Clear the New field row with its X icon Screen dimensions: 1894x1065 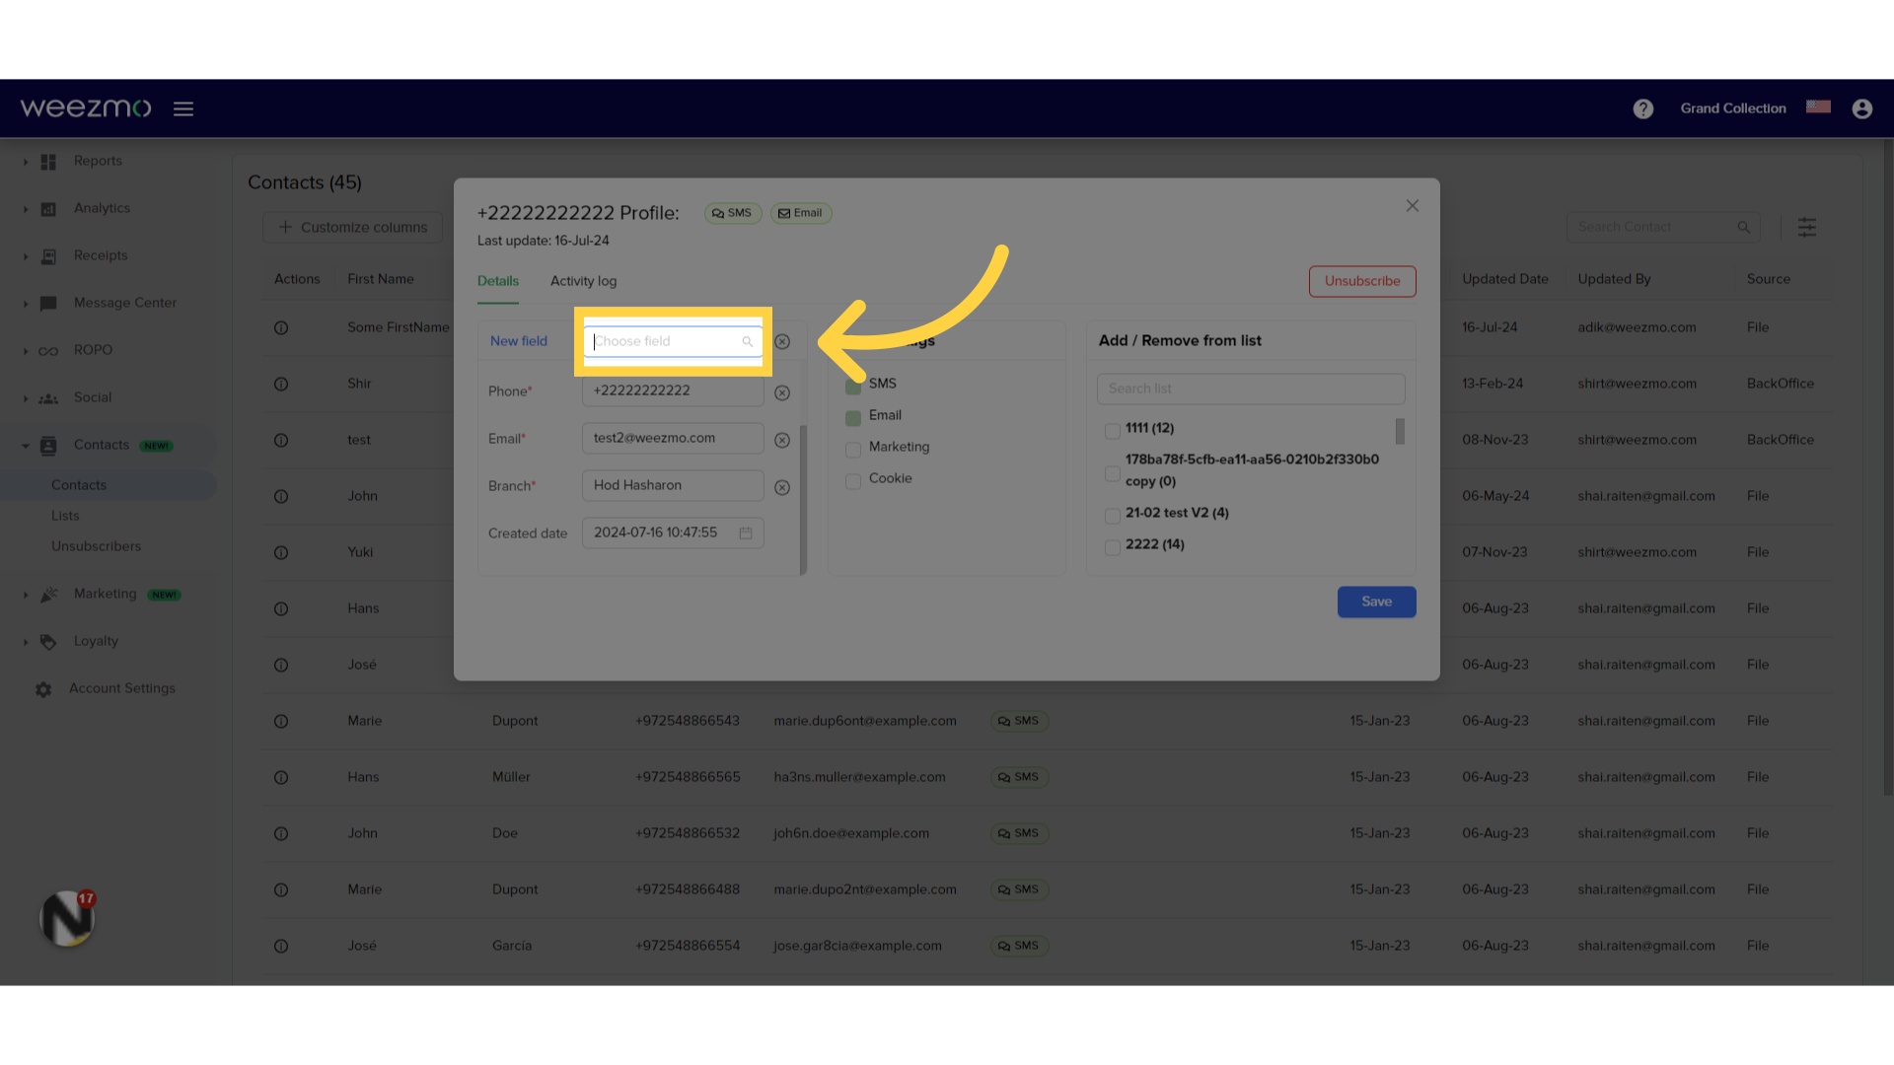(x=782, y=341)
